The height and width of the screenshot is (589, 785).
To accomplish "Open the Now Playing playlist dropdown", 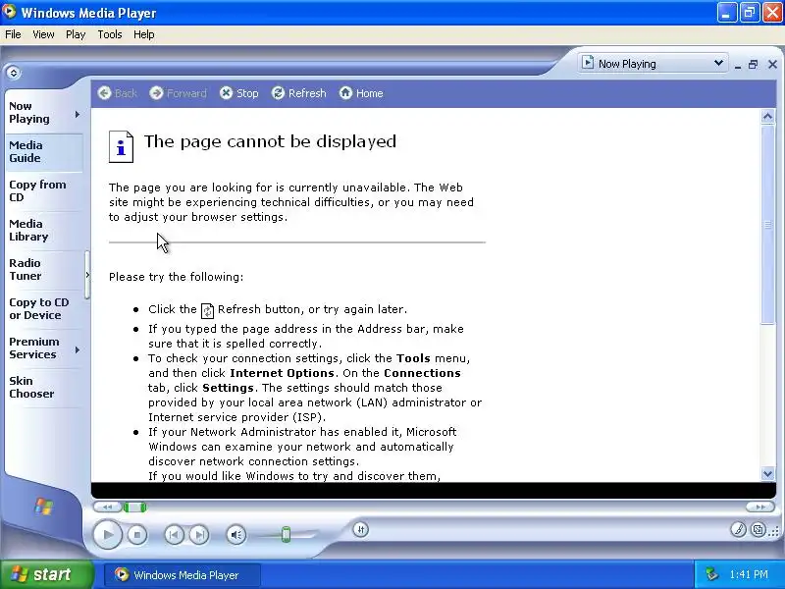I will click(x=653, y=64).
